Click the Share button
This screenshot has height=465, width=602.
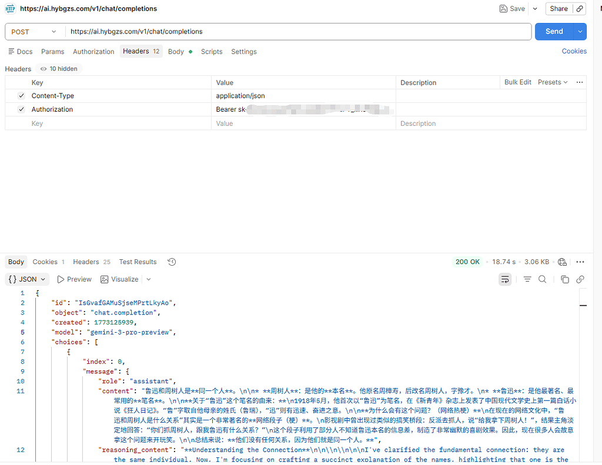point(558,8)
